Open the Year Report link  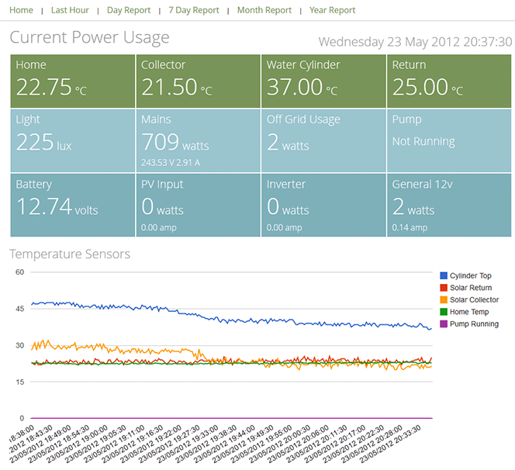click(x=332, y=10)
